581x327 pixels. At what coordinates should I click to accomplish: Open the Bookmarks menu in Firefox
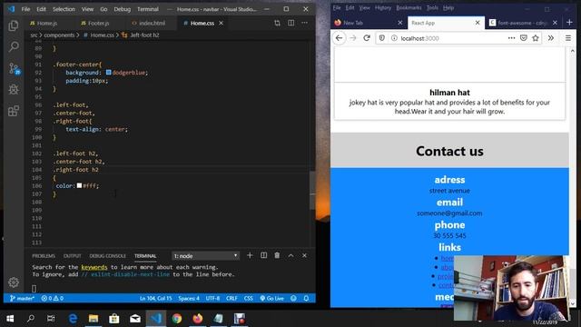click(x=409, y=8)
